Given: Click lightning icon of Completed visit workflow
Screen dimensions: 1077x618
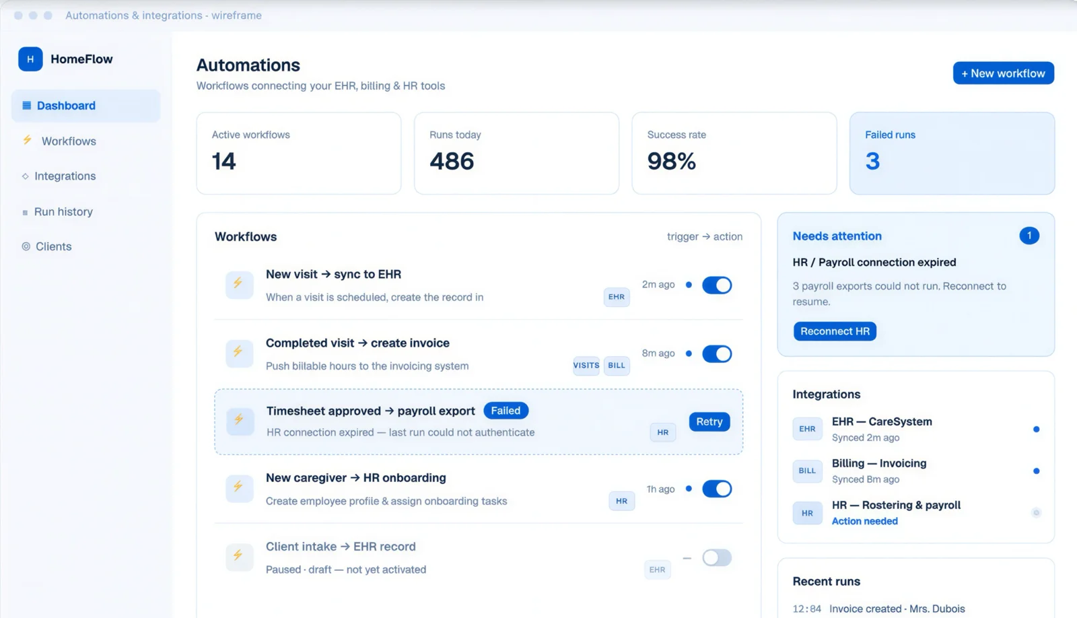Looking at the screenshot, I should coord(239,353).
